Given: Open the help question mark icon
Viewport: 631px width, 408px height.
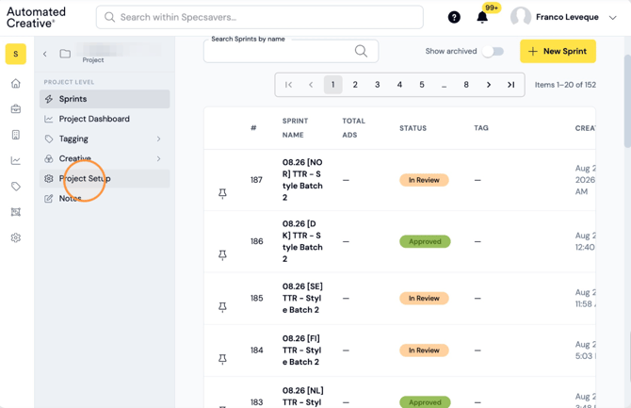Looking at the screenshot, I should coord(454,17).
